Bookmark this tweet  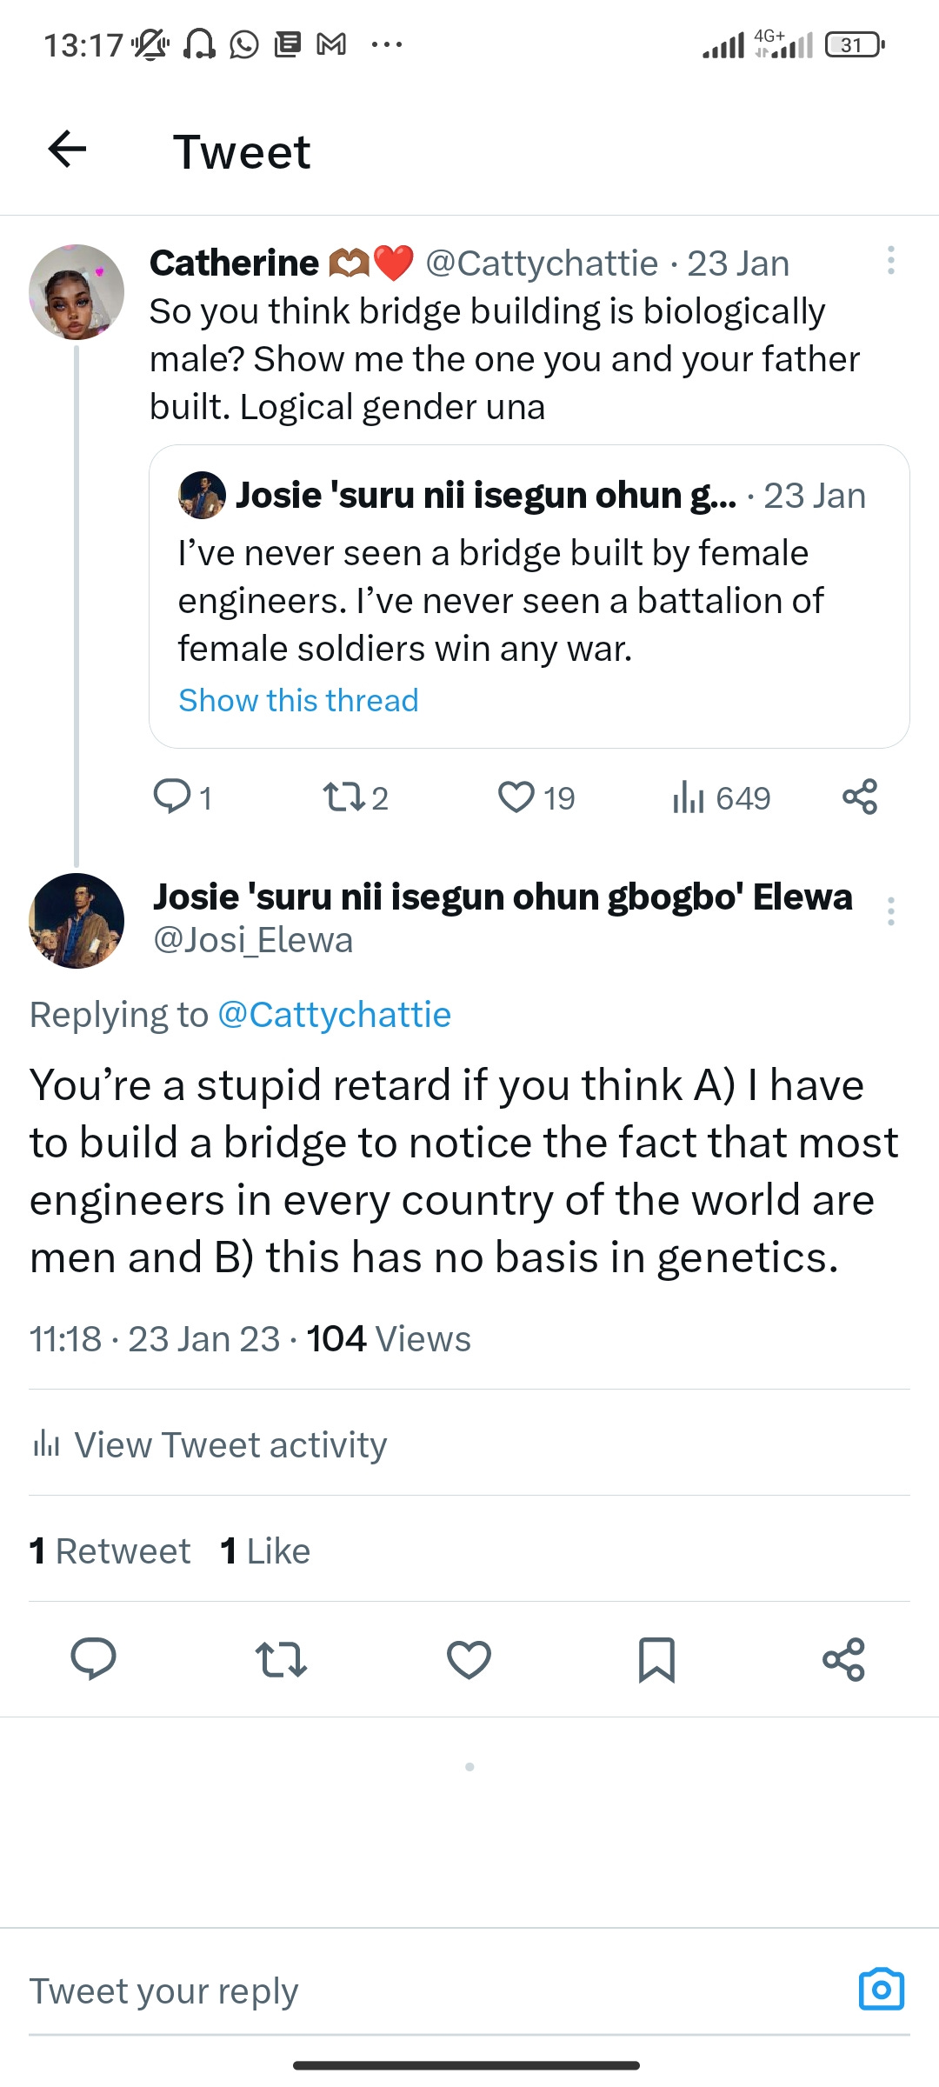[656, 1658]
